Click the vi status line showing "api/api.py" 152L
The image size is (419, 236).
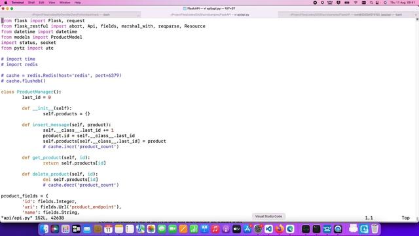tap(32, 218)
